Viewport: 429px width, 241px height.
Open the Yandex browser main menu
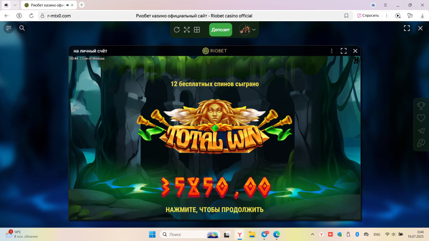click(x=385, y=5)
